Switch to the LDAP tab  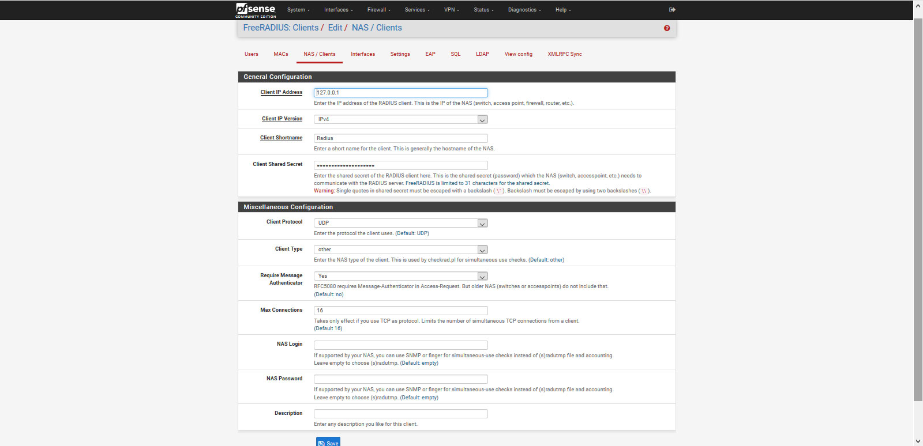click(482, 54)
